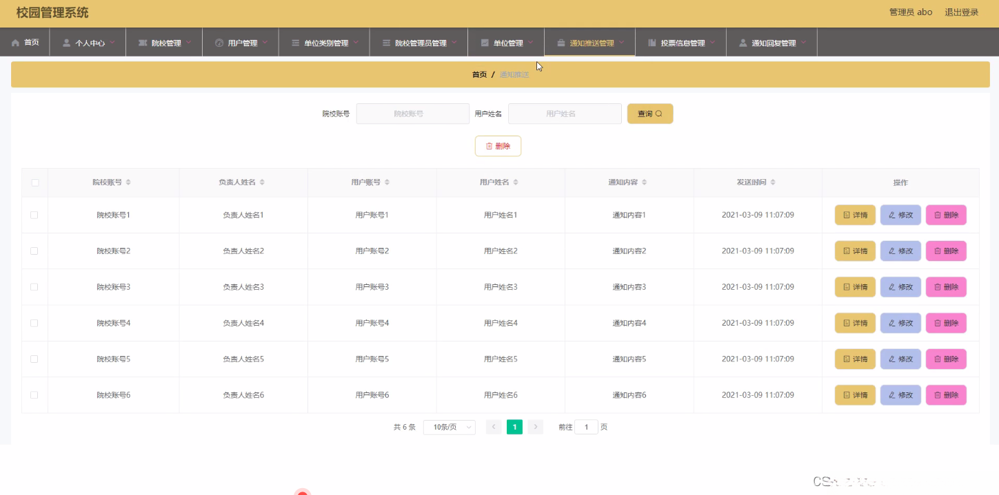Open the 10条/页 page size dropdown
The width and height of the screenshot is (999, 495).
[x=449, y=427]
